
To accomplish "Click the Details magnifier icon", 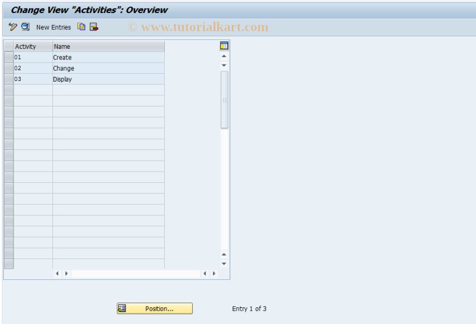I will [26, 27].
